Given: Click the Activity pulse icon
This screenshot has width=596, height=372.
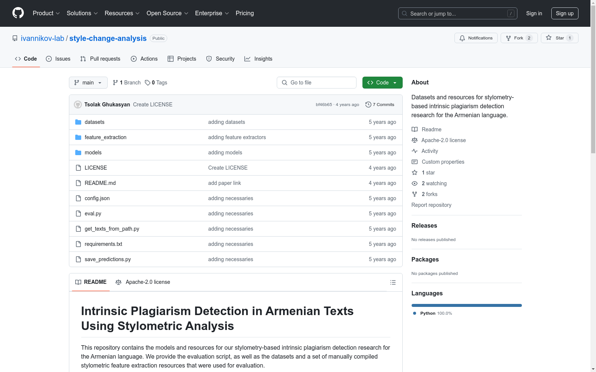Looking at the screenshot, I should 415,151.
